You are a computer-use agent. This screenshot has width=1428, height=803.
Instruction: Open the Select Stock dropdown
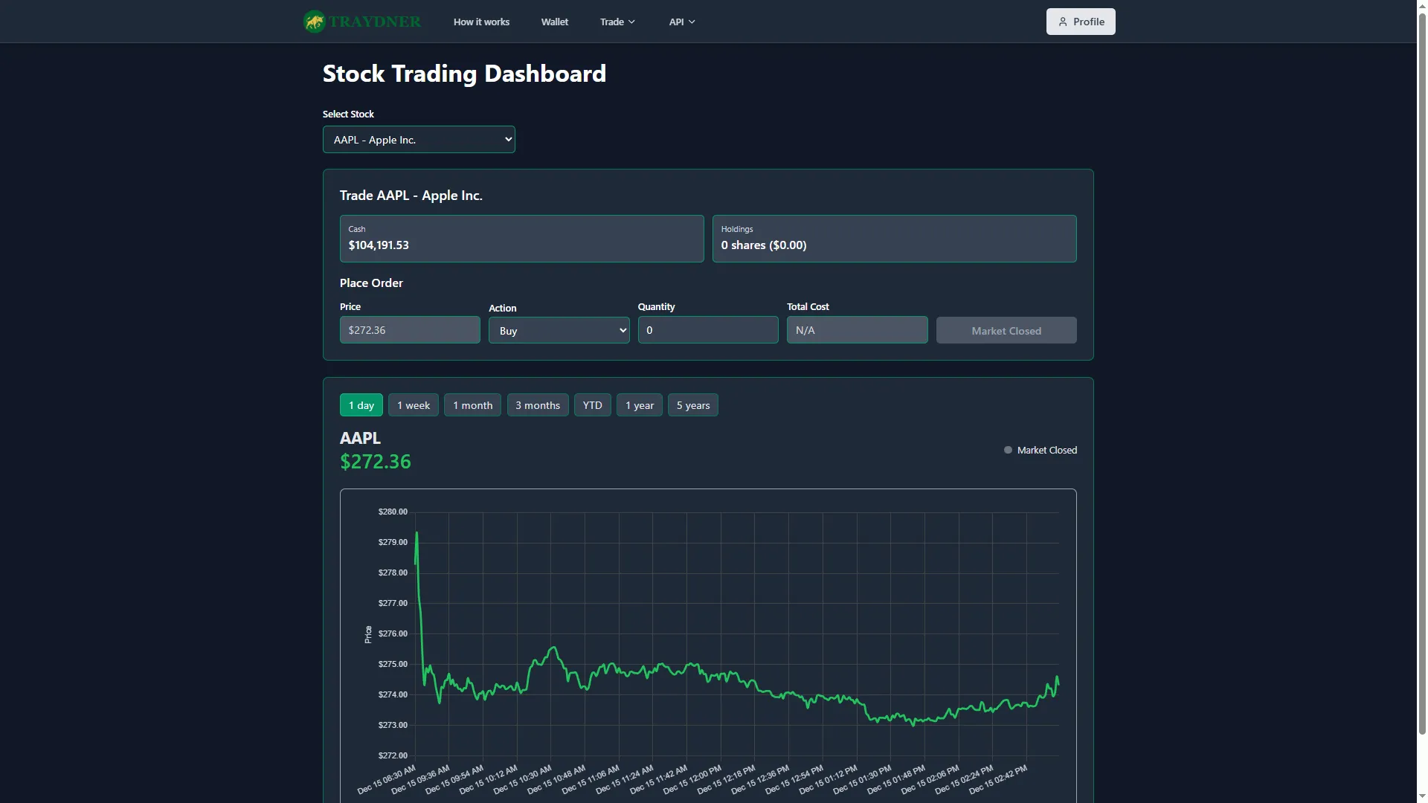tap(419, 140)
